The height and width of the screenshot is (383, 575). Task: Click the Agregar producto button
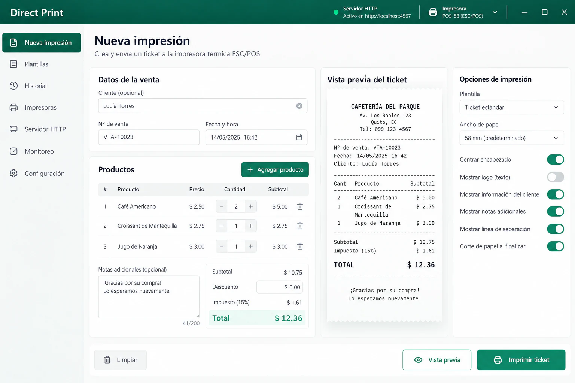pos(275,170)
